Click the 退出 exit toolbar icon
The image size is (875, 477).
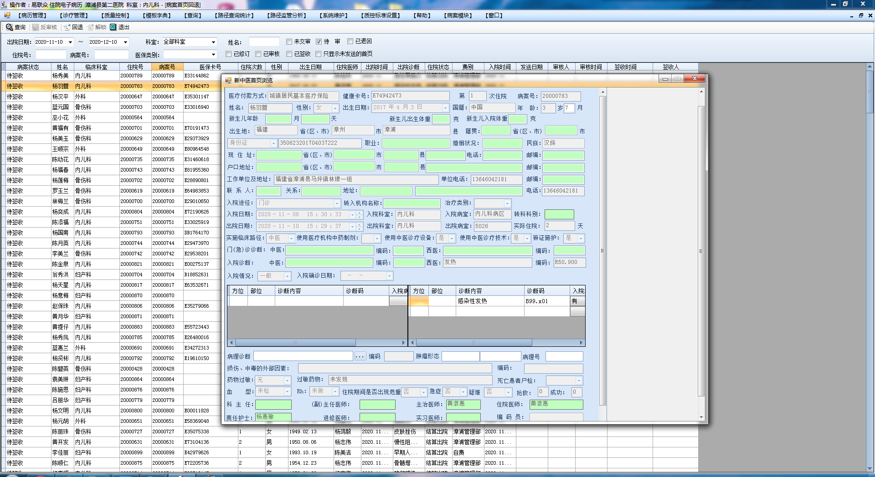(x=113, y=27)
